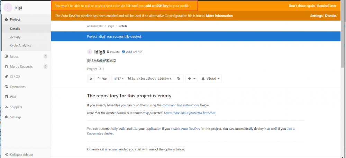Click 'More information' about Auto DevOps

(219, 16)
